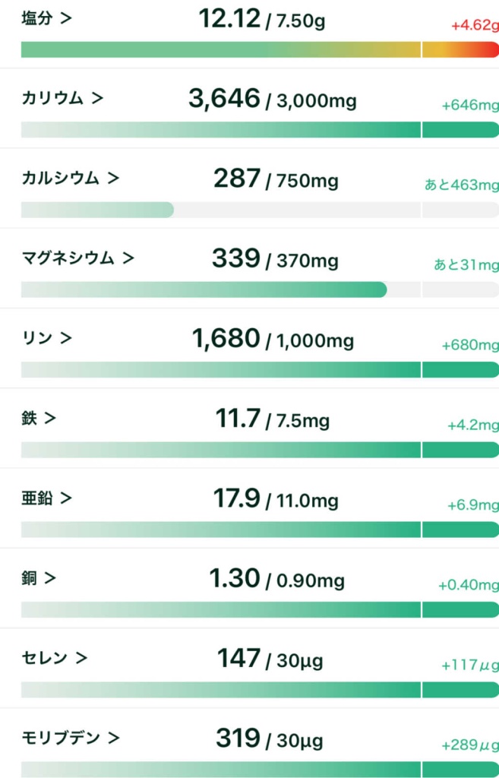Click the あと31mg remaining magnesium label
499x778 pixels.
click(466, 265)
